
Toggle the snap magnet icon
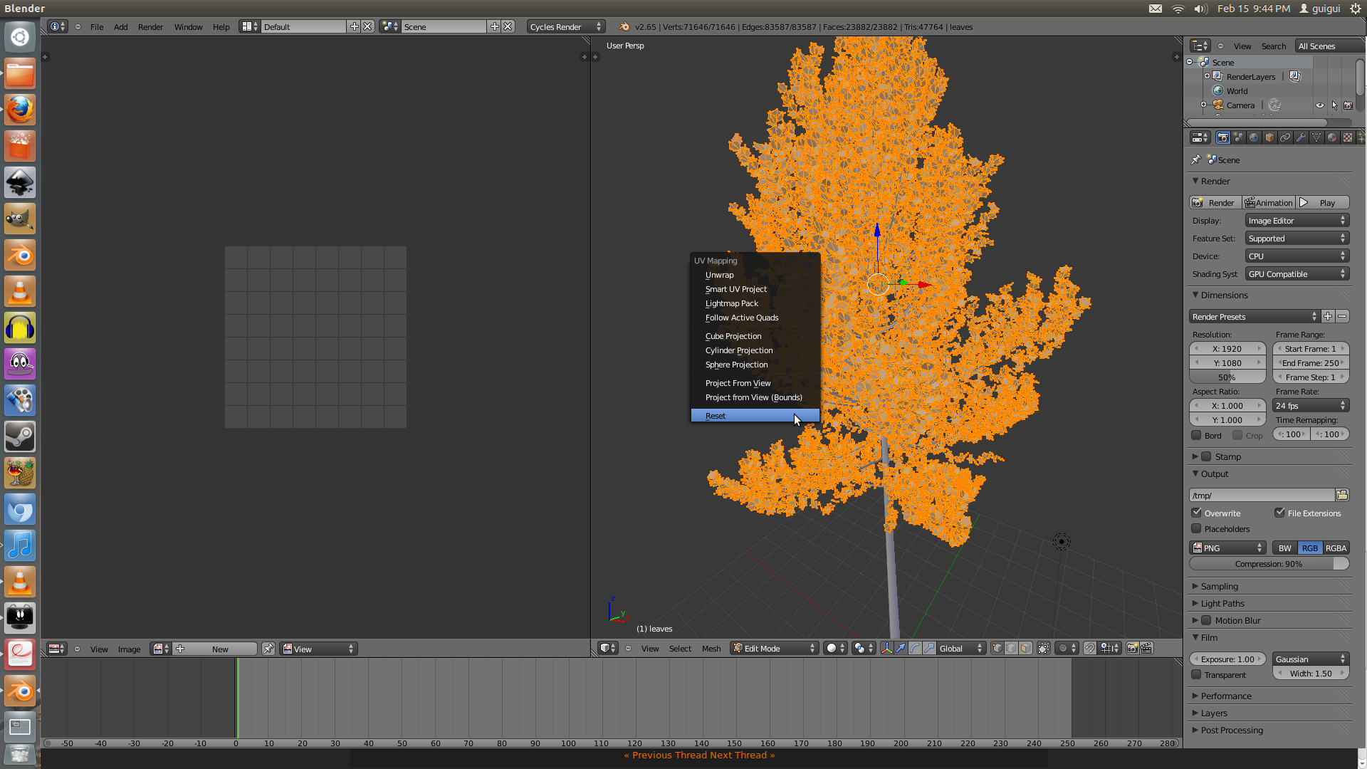tap(1090, 648)
